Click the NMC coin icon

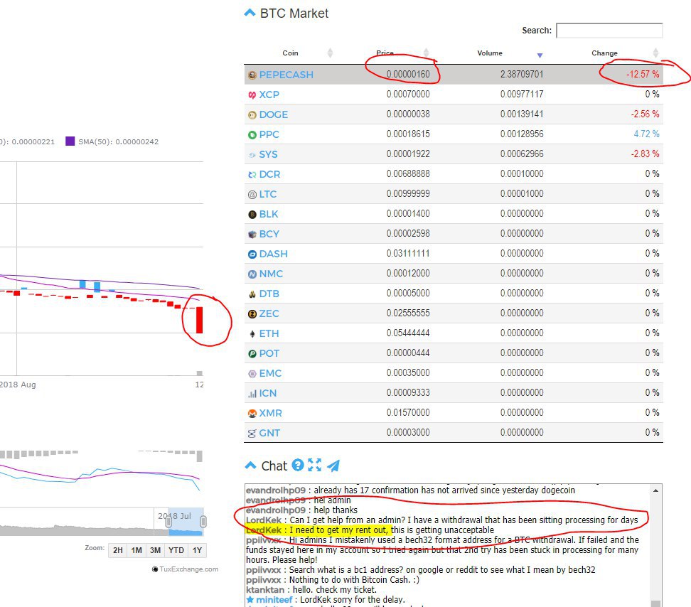(x=252, y=274)
